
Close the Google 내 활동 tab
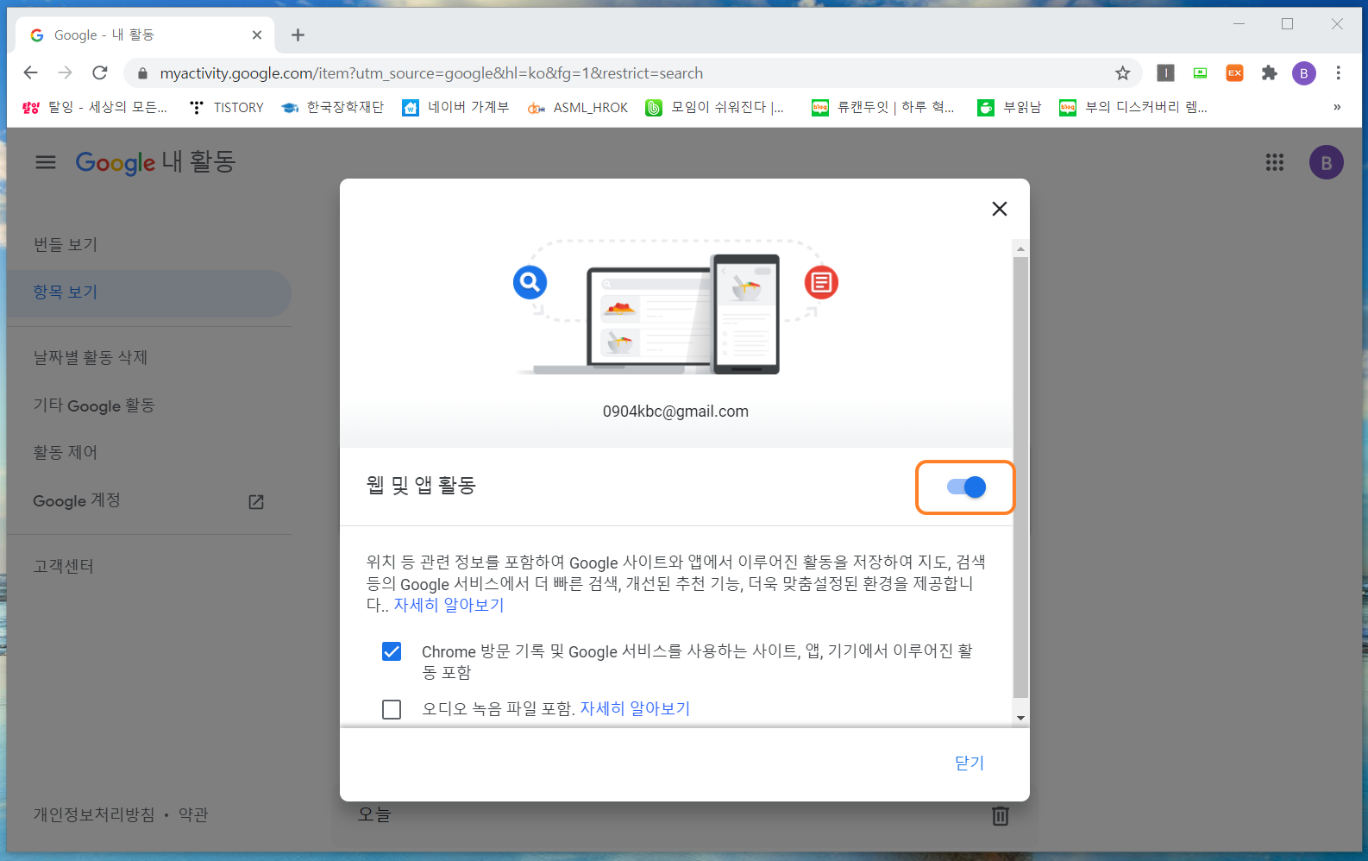point(257,35)
